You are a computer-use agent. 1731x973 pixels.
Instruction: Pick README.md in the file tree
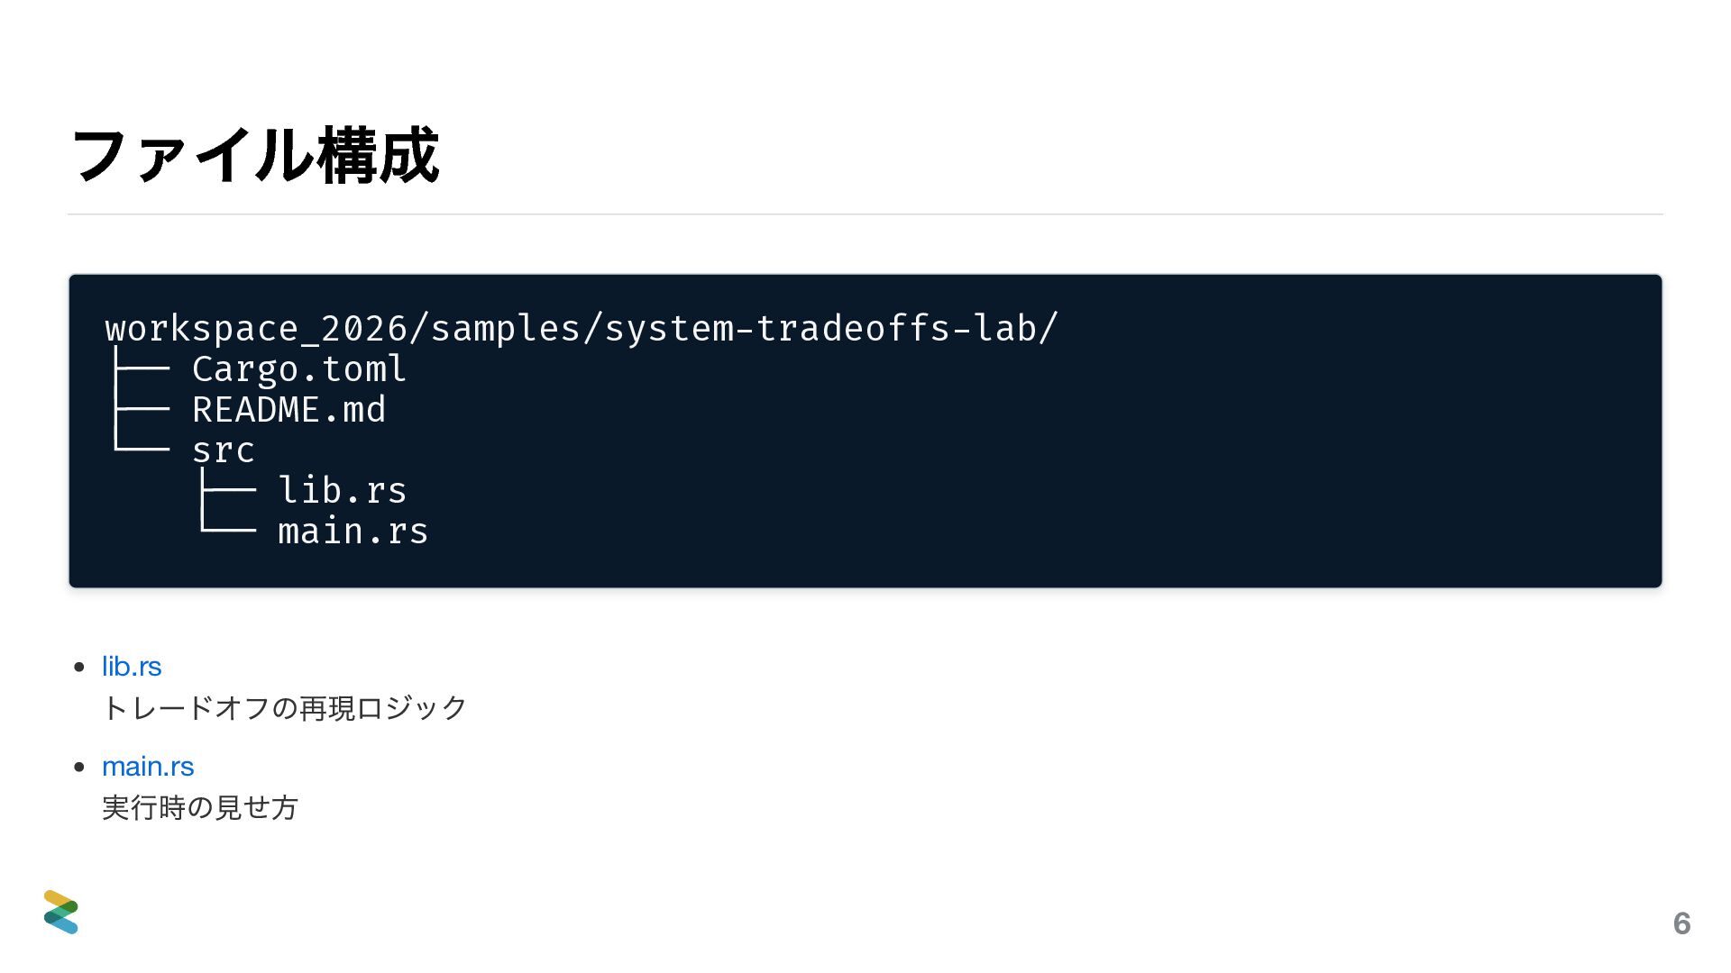(288, 410)
